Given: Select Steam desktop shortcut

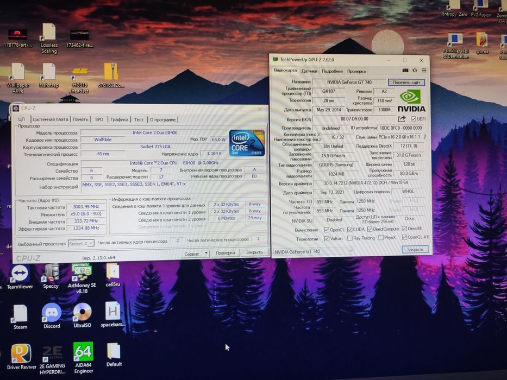Looking at the screenshot, I should 20,317.
